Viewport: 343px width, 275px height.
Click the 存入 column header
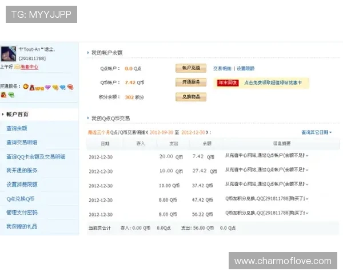pyautogui.click(x=141, y=143)
